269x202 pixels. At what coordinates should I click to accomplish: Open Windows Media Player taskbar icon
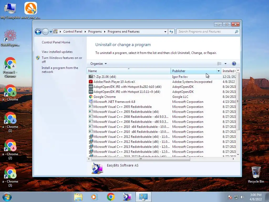tap(94, 197)
